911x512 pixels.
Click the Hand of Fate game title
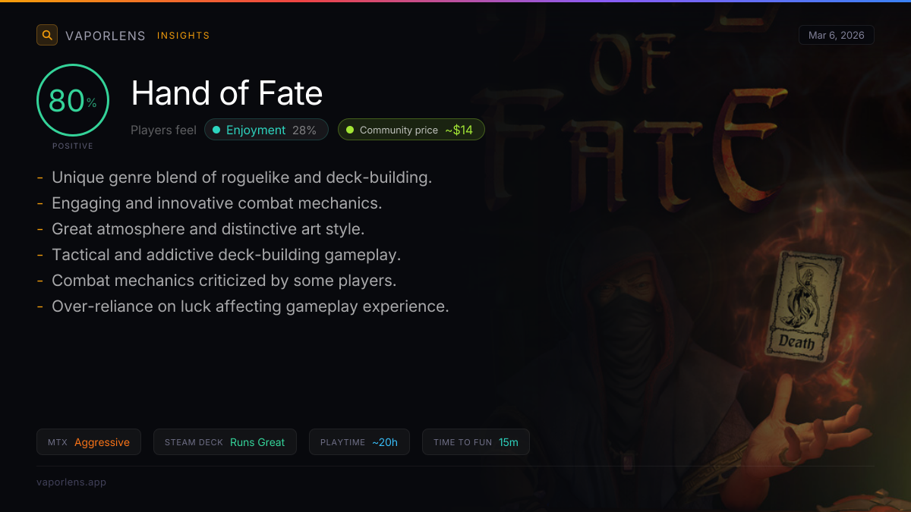227,93
